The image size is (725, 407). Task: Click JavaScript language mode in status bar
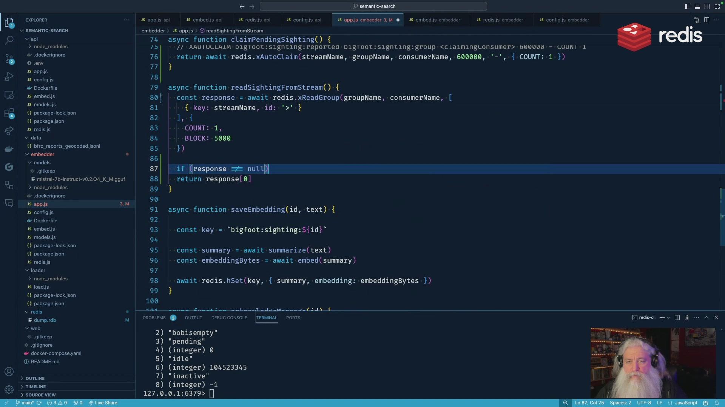coord(686,403)
